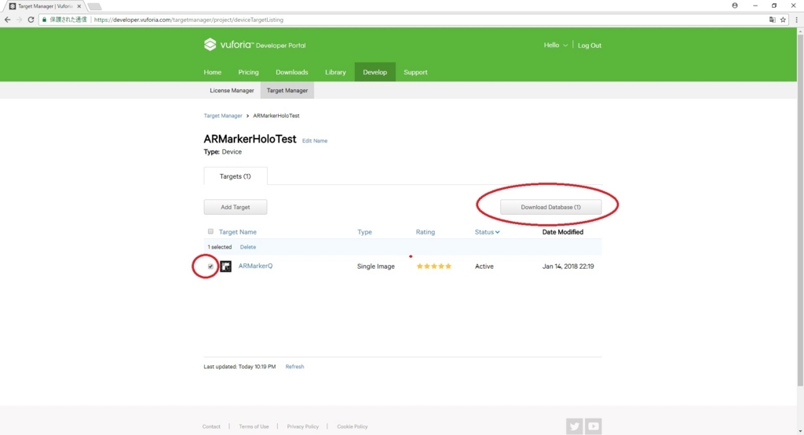Viewport: 804px width, 435px height.
Task: Click '1 selected' text
Action: click(220, 247)
